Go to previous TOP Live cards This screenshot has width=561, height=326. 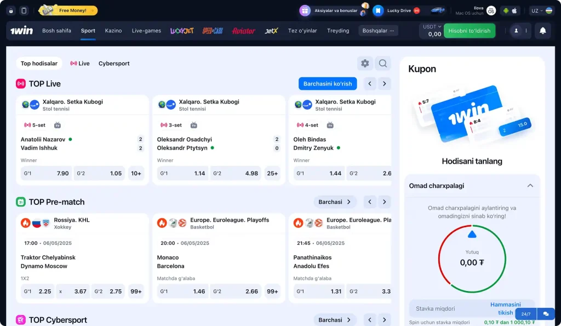(370, 84)
